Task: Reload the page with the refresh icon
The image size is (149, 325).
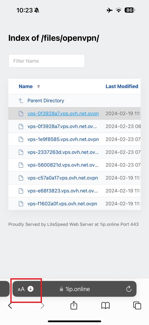Action: click(x=129, y=289)
